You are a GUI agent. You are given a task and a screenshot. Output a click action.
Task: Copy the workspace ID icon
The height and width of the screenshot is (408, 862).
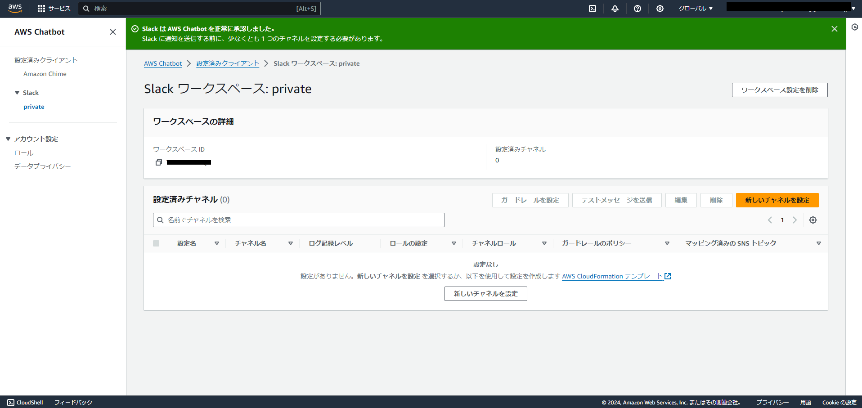(158, 162)
